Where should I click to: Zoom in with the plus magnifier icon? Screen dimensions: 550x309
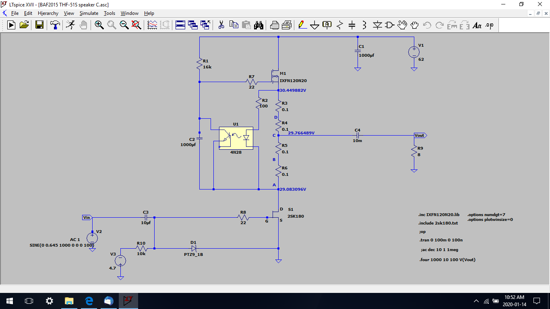[x=99, y=25]
